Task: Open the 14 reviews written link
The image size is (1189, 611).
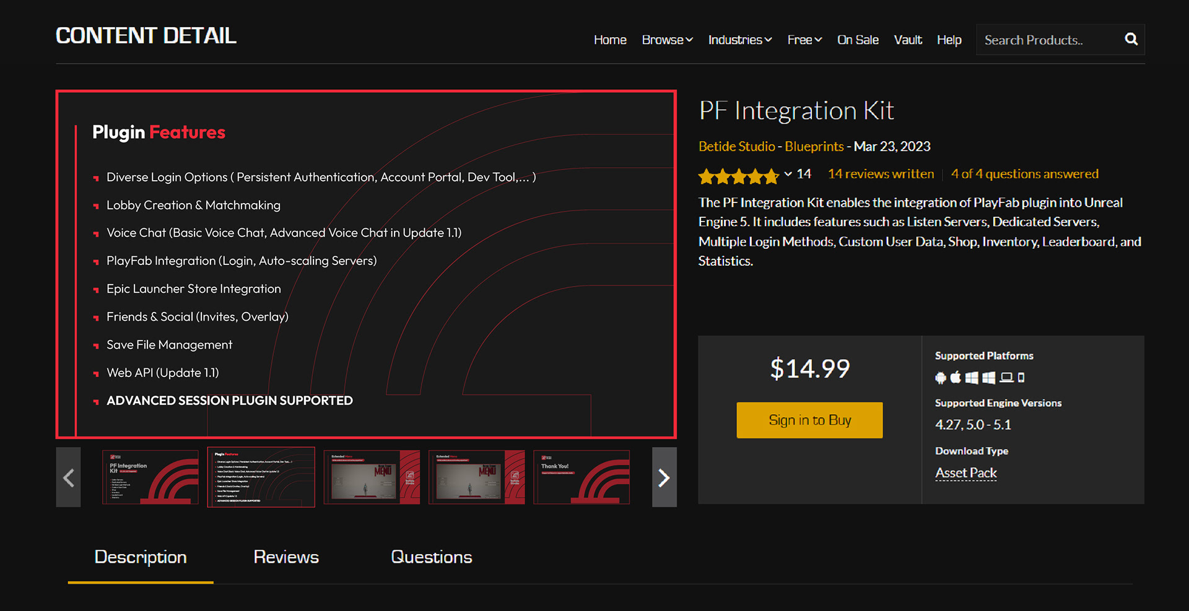Action: pyautogui.click(x=881, y=174)
